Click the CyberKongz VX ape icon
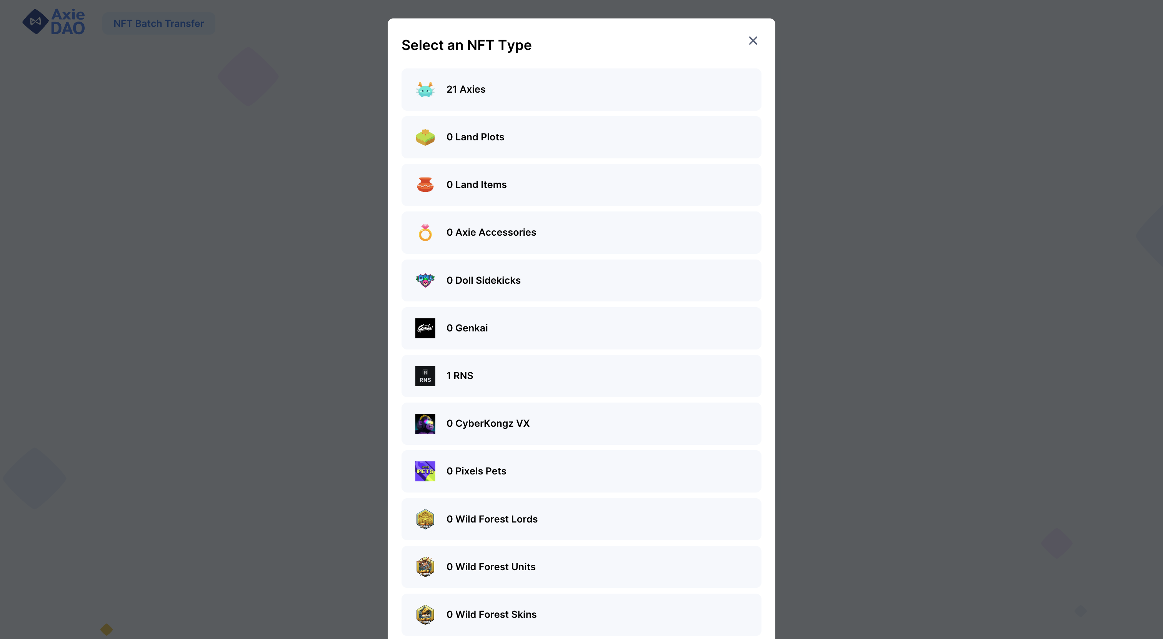Screen dimensions: 1163x639 pyautogui.click(x=425, y=424)
